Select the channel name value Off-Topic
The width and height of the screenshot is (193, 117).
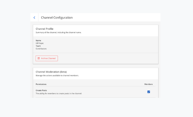[40, 43]
